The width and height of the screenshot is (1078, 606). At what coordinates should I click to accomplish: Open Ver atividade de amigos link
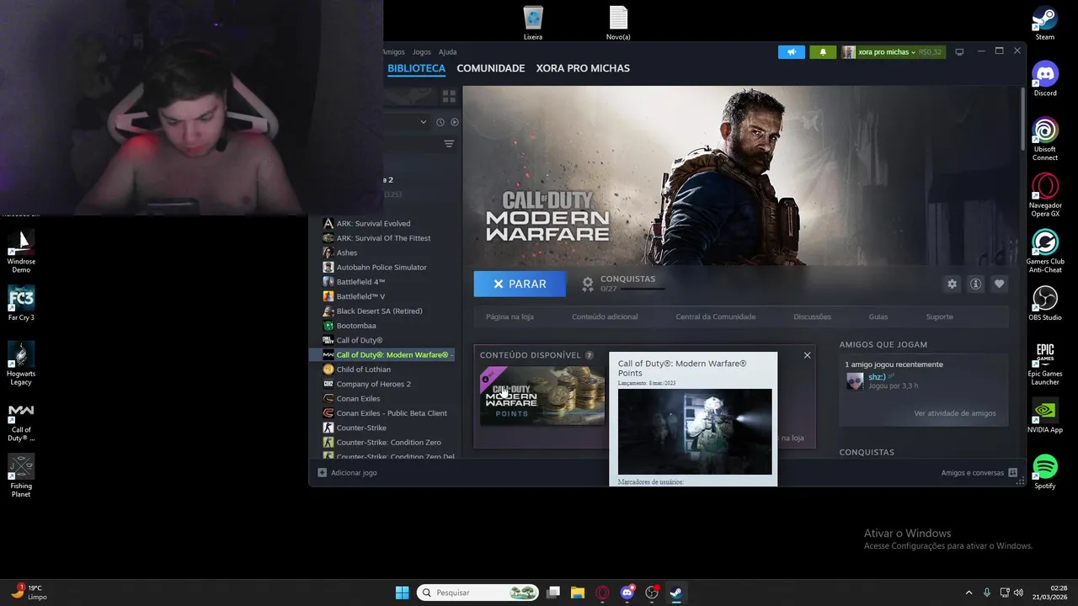click(x=954, y=413)
